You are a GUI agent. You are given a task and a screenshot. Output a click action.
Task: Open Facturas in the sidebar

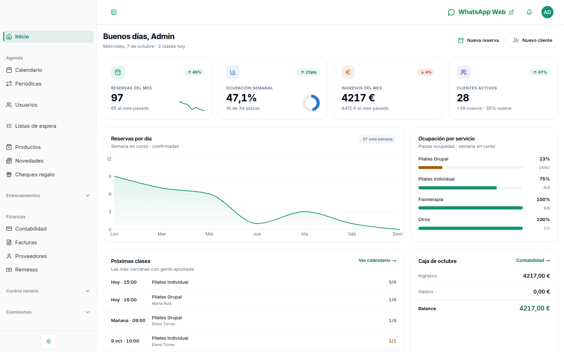pyautogui.click(x=48, y=243)
